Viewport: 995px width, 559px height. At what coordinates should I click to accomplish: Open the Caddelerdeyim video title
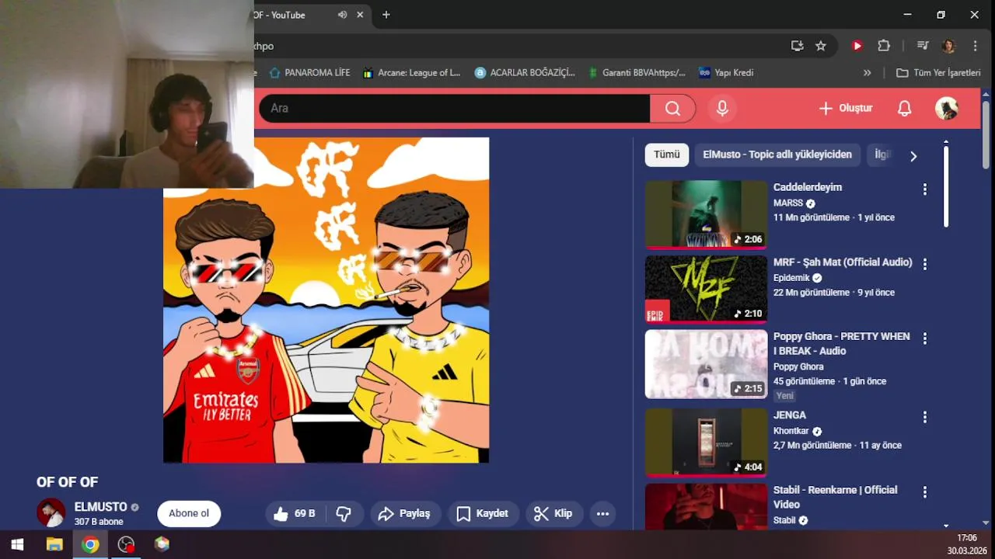point(808,187)
